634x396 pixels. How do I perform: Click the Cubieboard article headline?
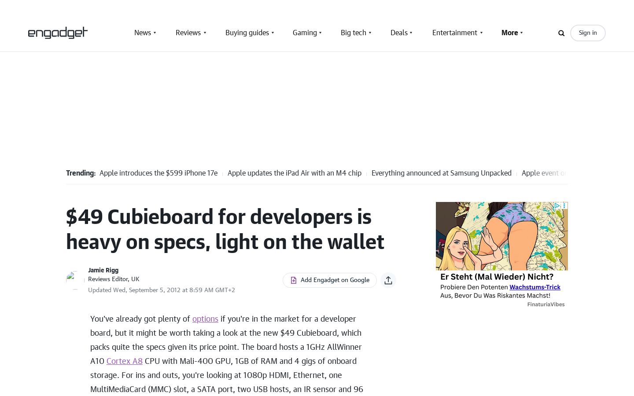coord(225,229)
